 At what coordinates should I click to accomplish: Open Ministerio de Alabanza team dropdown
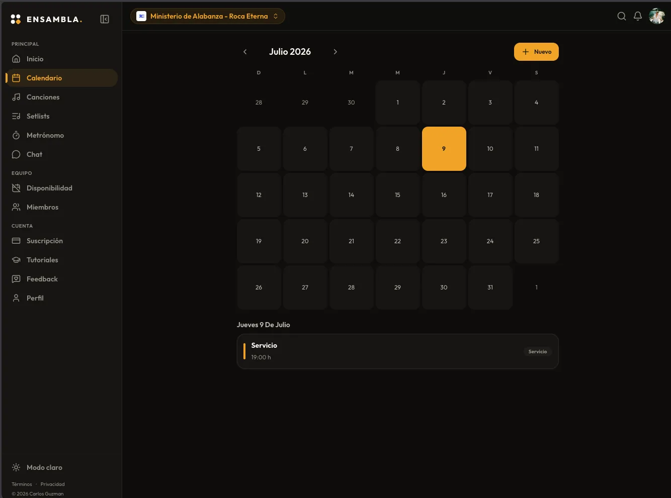pos(208,16)
